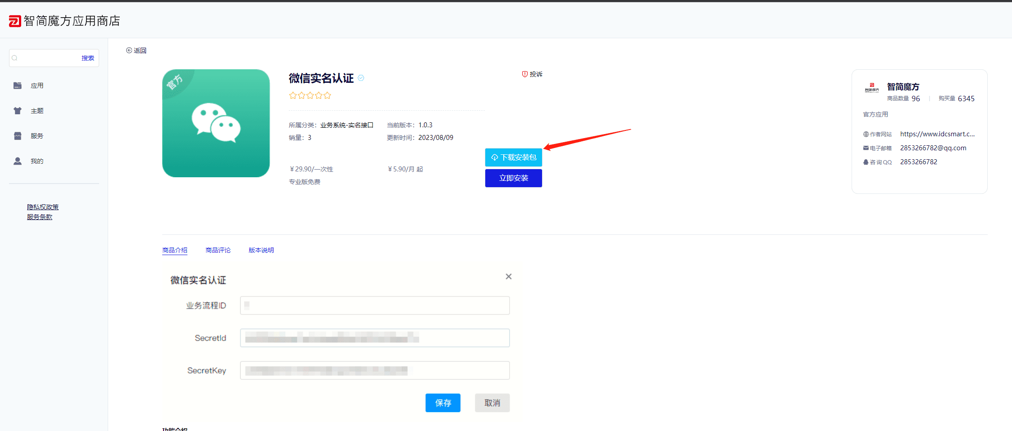Click the 搜索 search button
The image size is (1012, 431).
click(88, 58)
